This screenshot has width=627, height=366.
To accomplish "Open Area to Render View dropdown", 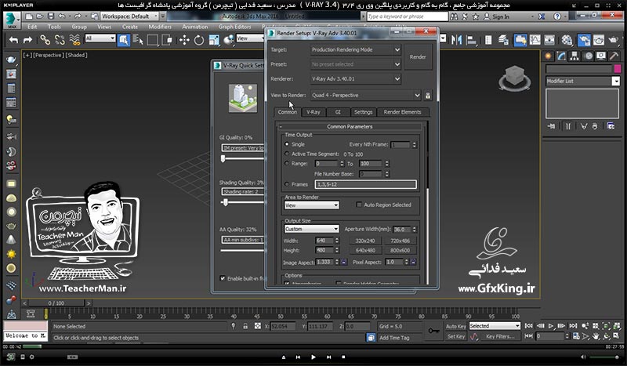I will [x=311, y=205].
